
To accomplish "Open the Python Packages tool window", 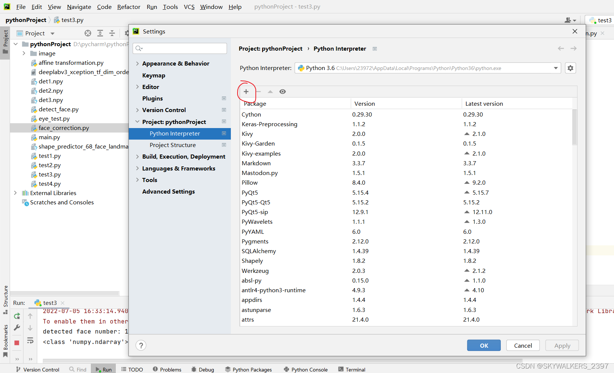I will pyautogui.click(x=248, y=369).
